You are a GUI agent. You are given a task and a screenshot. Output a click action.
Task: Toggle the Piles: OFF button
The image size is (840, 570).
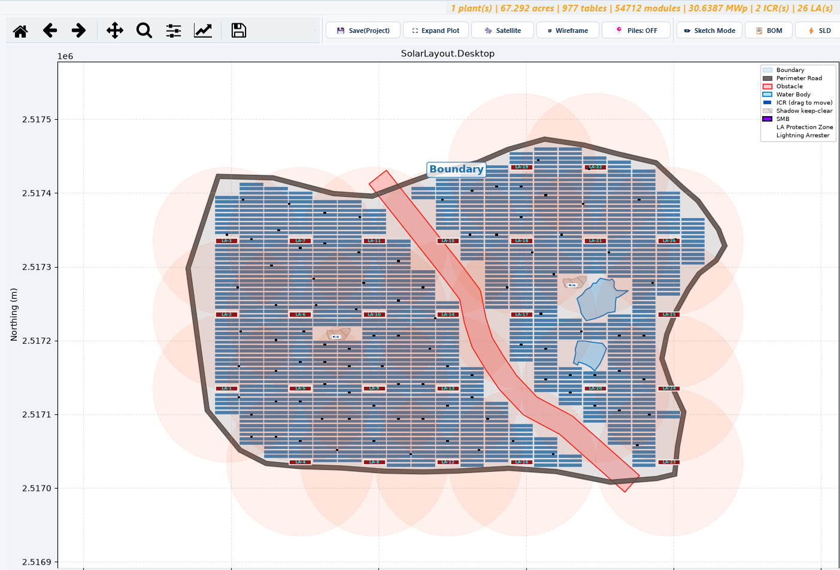click(x=636, y=31)
